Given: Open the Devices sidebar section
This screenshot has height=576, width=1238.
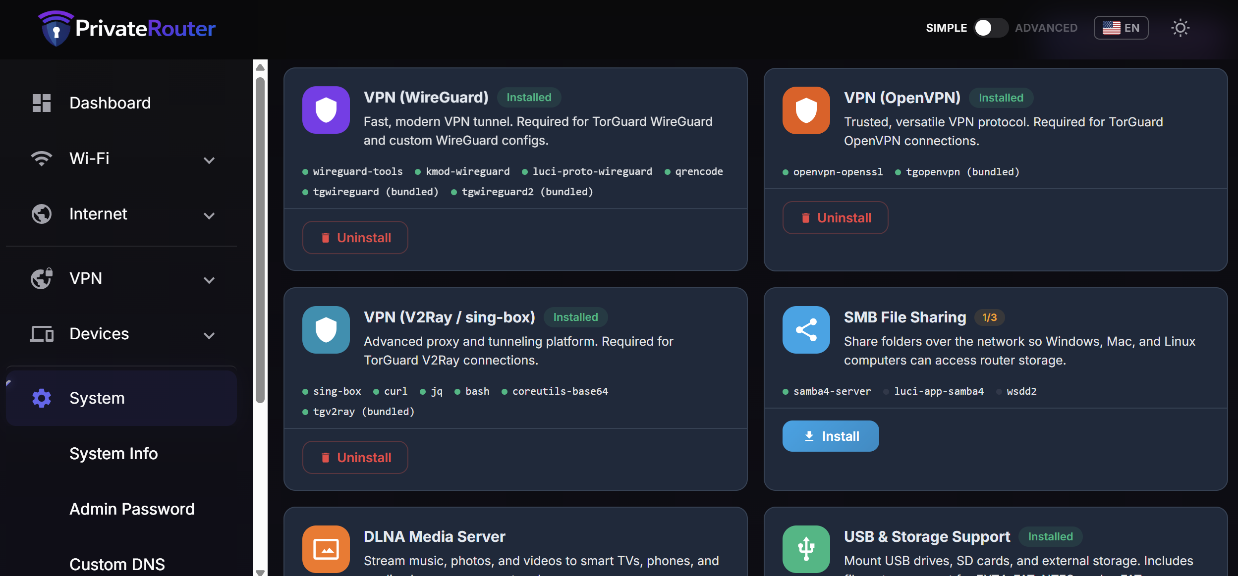Looking at the screenshot, I should tap(121, 334).
